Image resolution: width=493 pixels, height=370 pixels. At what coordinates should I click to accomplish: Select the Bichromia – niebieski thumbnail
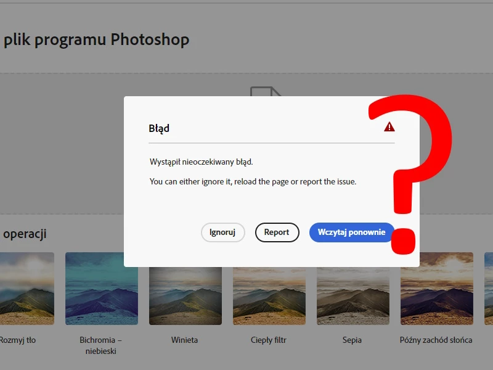click(102, 289)
